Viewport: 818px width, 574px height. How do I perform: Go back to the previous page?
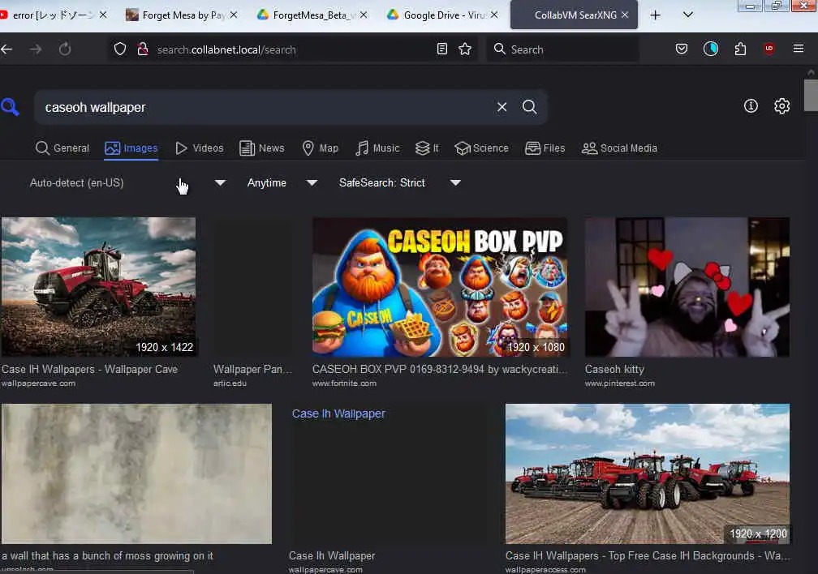[x=6, y=49]
